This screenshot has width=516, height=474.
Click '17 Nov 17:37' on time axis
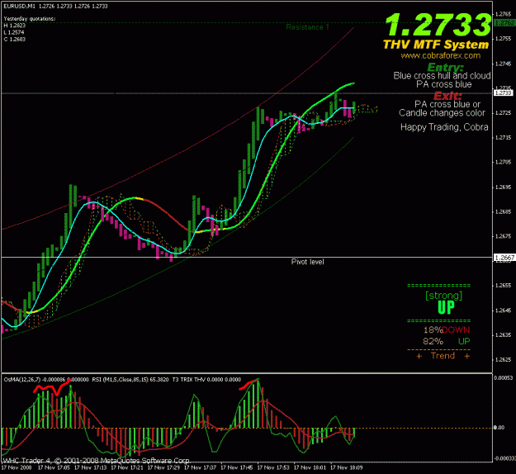(200, 467)
